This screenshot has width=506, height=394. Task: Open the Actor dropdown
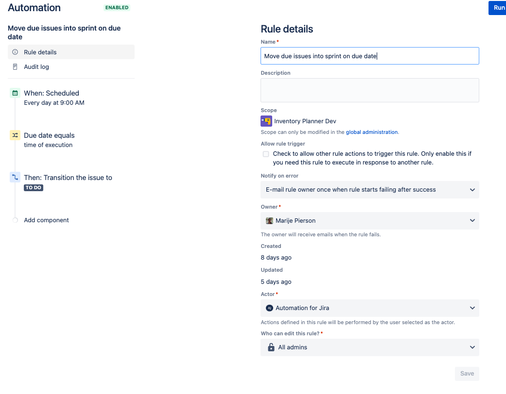(471, 308)
